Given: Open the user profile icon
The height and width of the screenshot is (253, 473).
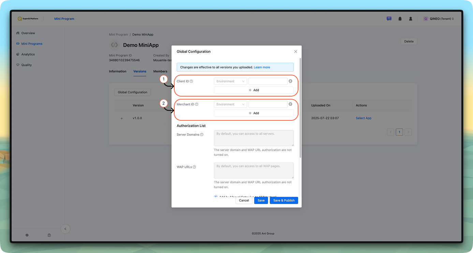Looking at the screenshot, I should 411,19.
